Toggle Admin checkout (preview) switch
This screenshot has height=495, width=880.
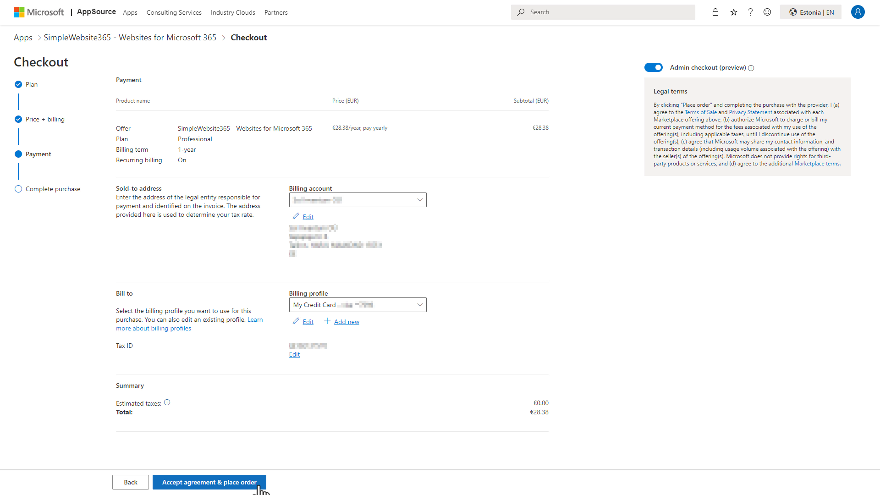click(654, 67)
